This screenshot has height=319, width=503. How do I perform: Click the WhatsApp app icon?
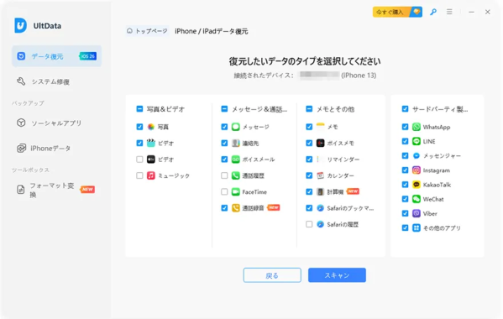[x=416, y=127]
